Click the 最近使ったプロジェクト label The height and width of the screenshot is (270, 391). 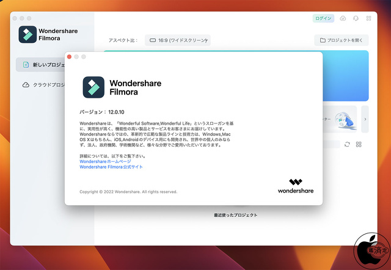tap(235, 215)
